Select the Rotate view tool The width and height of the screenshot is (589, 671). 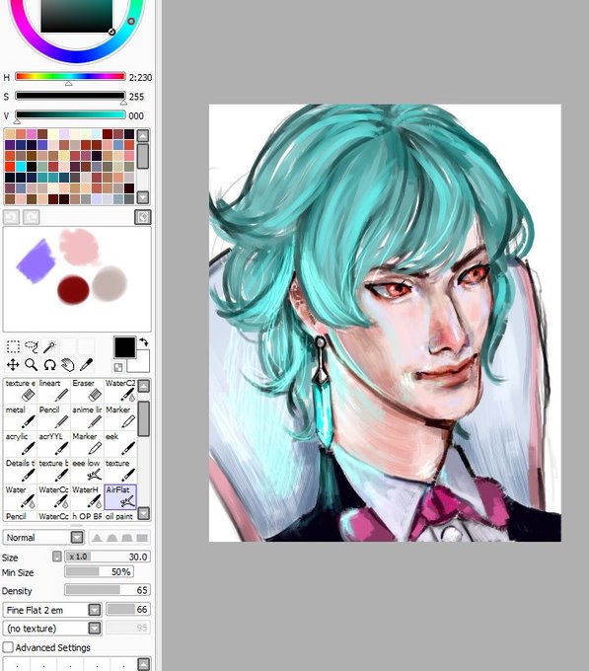[49, 364]
